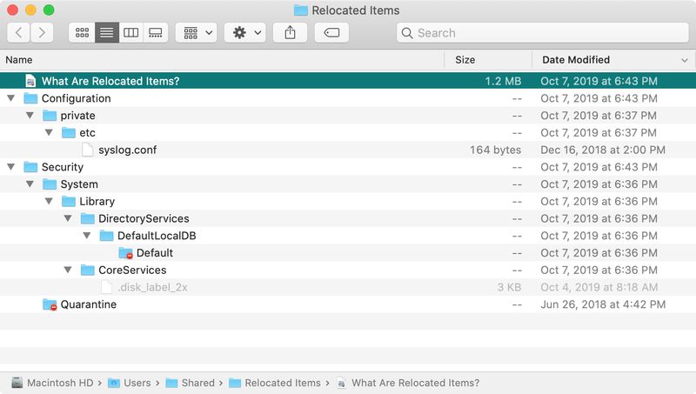The image size is (696, 394).
Task: Select the .disk_label_2x file icon
Action: tap(106, 287)
